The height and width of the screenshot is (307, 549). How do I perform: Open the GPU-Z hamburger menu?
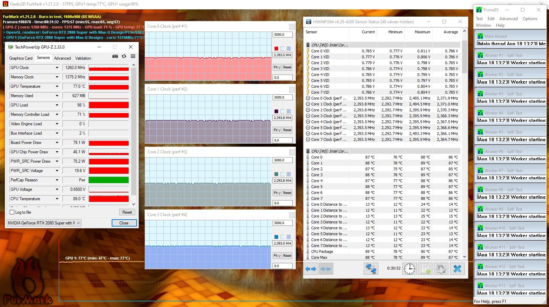133,56
